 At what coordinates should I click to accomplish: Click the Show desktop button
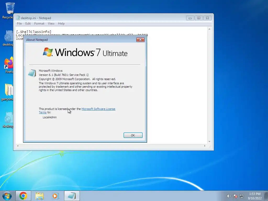pyautogui.click(x=266, y=196)
